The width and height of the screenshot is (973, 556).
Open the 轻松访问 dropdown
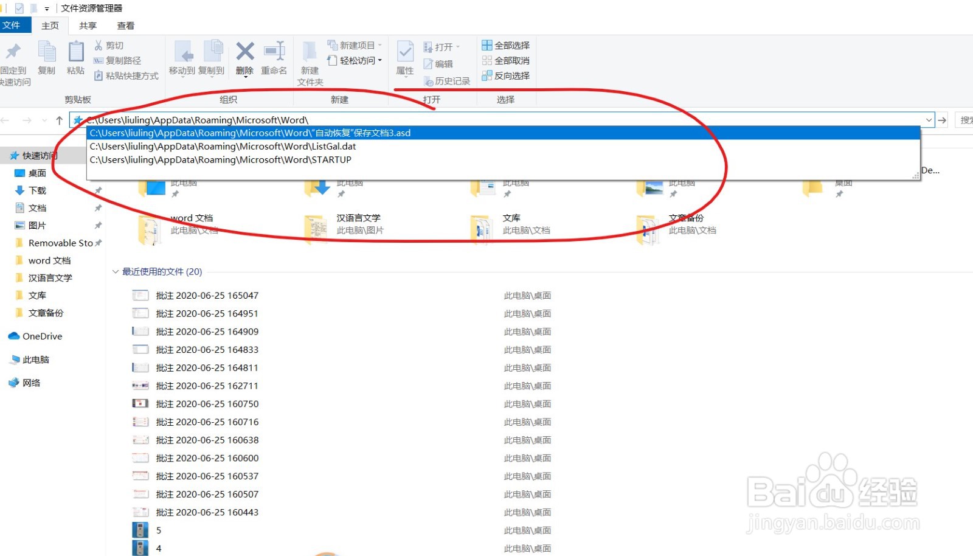(355, 60)
